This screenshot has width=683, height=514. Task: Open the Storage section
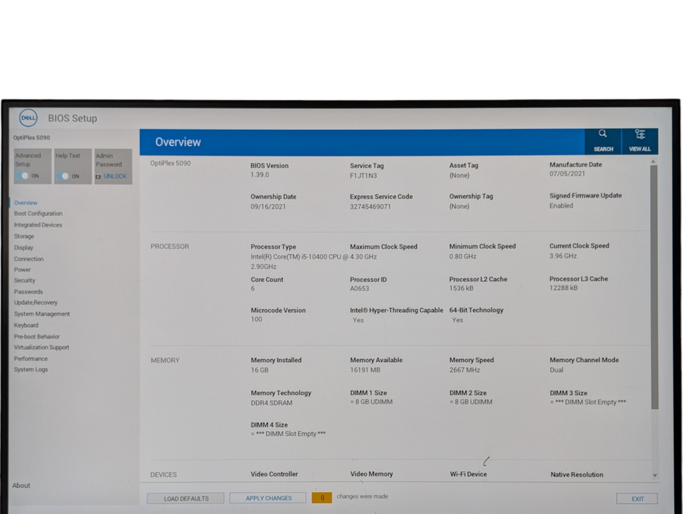24,236
